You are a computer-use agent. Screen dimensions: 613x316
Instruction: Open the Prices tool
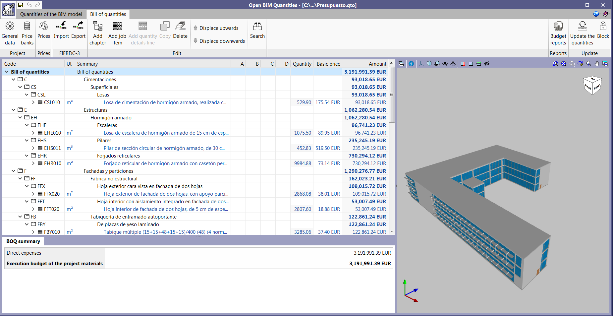[44, 32]
